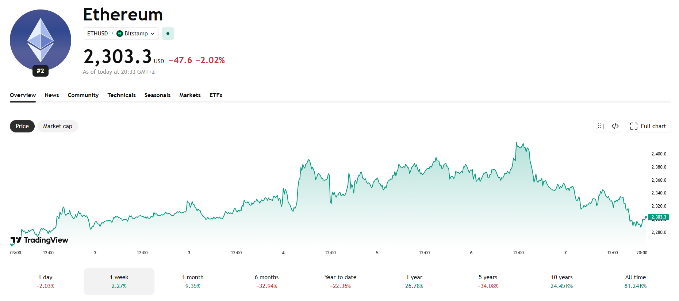Image resolution: width=679 pixels, height=301 pixels.
Task: Click the #2 rank badge
Action: click(x=41, y=71)
